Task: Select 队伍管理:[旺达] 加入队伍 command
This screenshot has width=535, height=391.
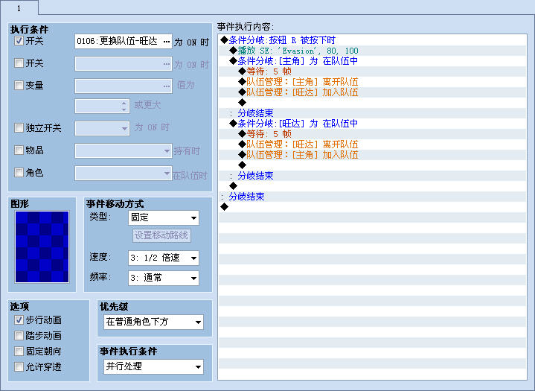Action: click(372, 92)
